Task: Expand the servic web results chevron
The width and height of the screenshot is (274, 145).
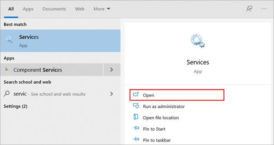Action: [x=111, y=94]
